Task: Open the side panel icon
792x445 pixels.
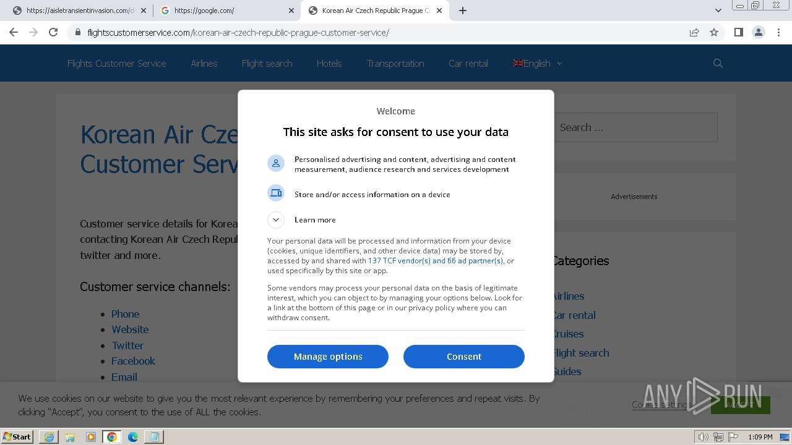Action: pos(738,33)
